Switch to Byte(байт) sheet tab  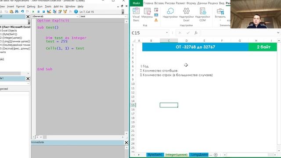155,154
